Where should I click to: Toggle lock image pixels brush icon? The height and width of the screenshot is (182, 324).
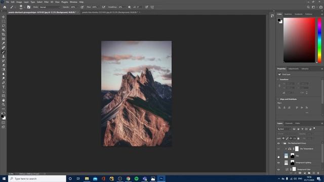point(287,139)
